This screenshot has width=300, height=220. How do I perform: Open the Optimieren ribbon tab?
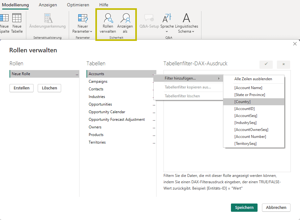point(78,5)
